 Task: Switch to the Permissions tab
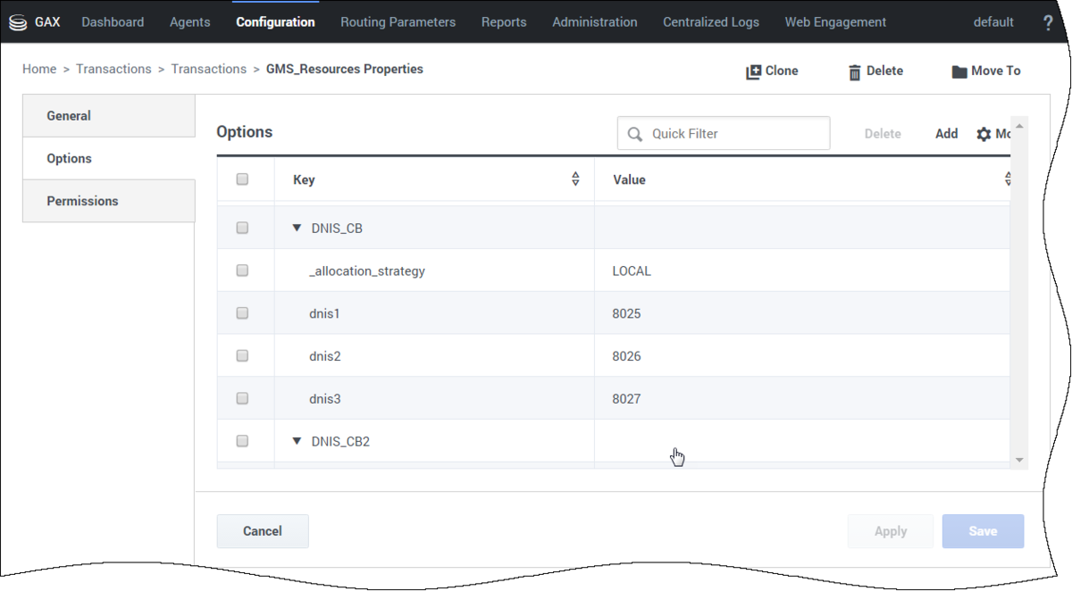pos(82,201)
